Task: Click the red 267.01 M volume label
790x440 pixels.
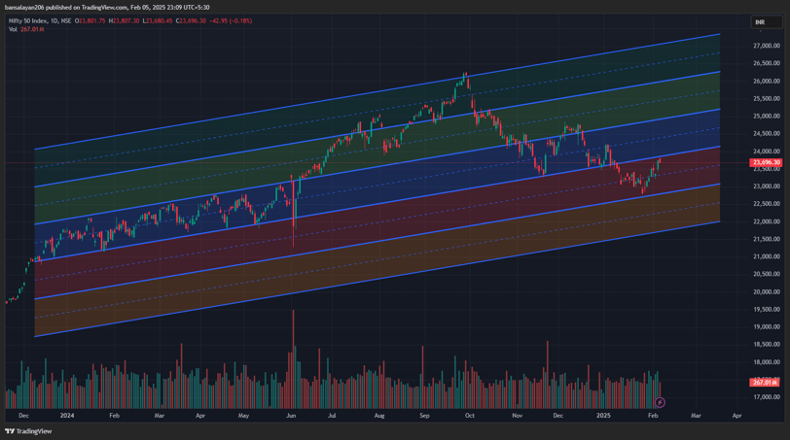Action: coord(766,382)
